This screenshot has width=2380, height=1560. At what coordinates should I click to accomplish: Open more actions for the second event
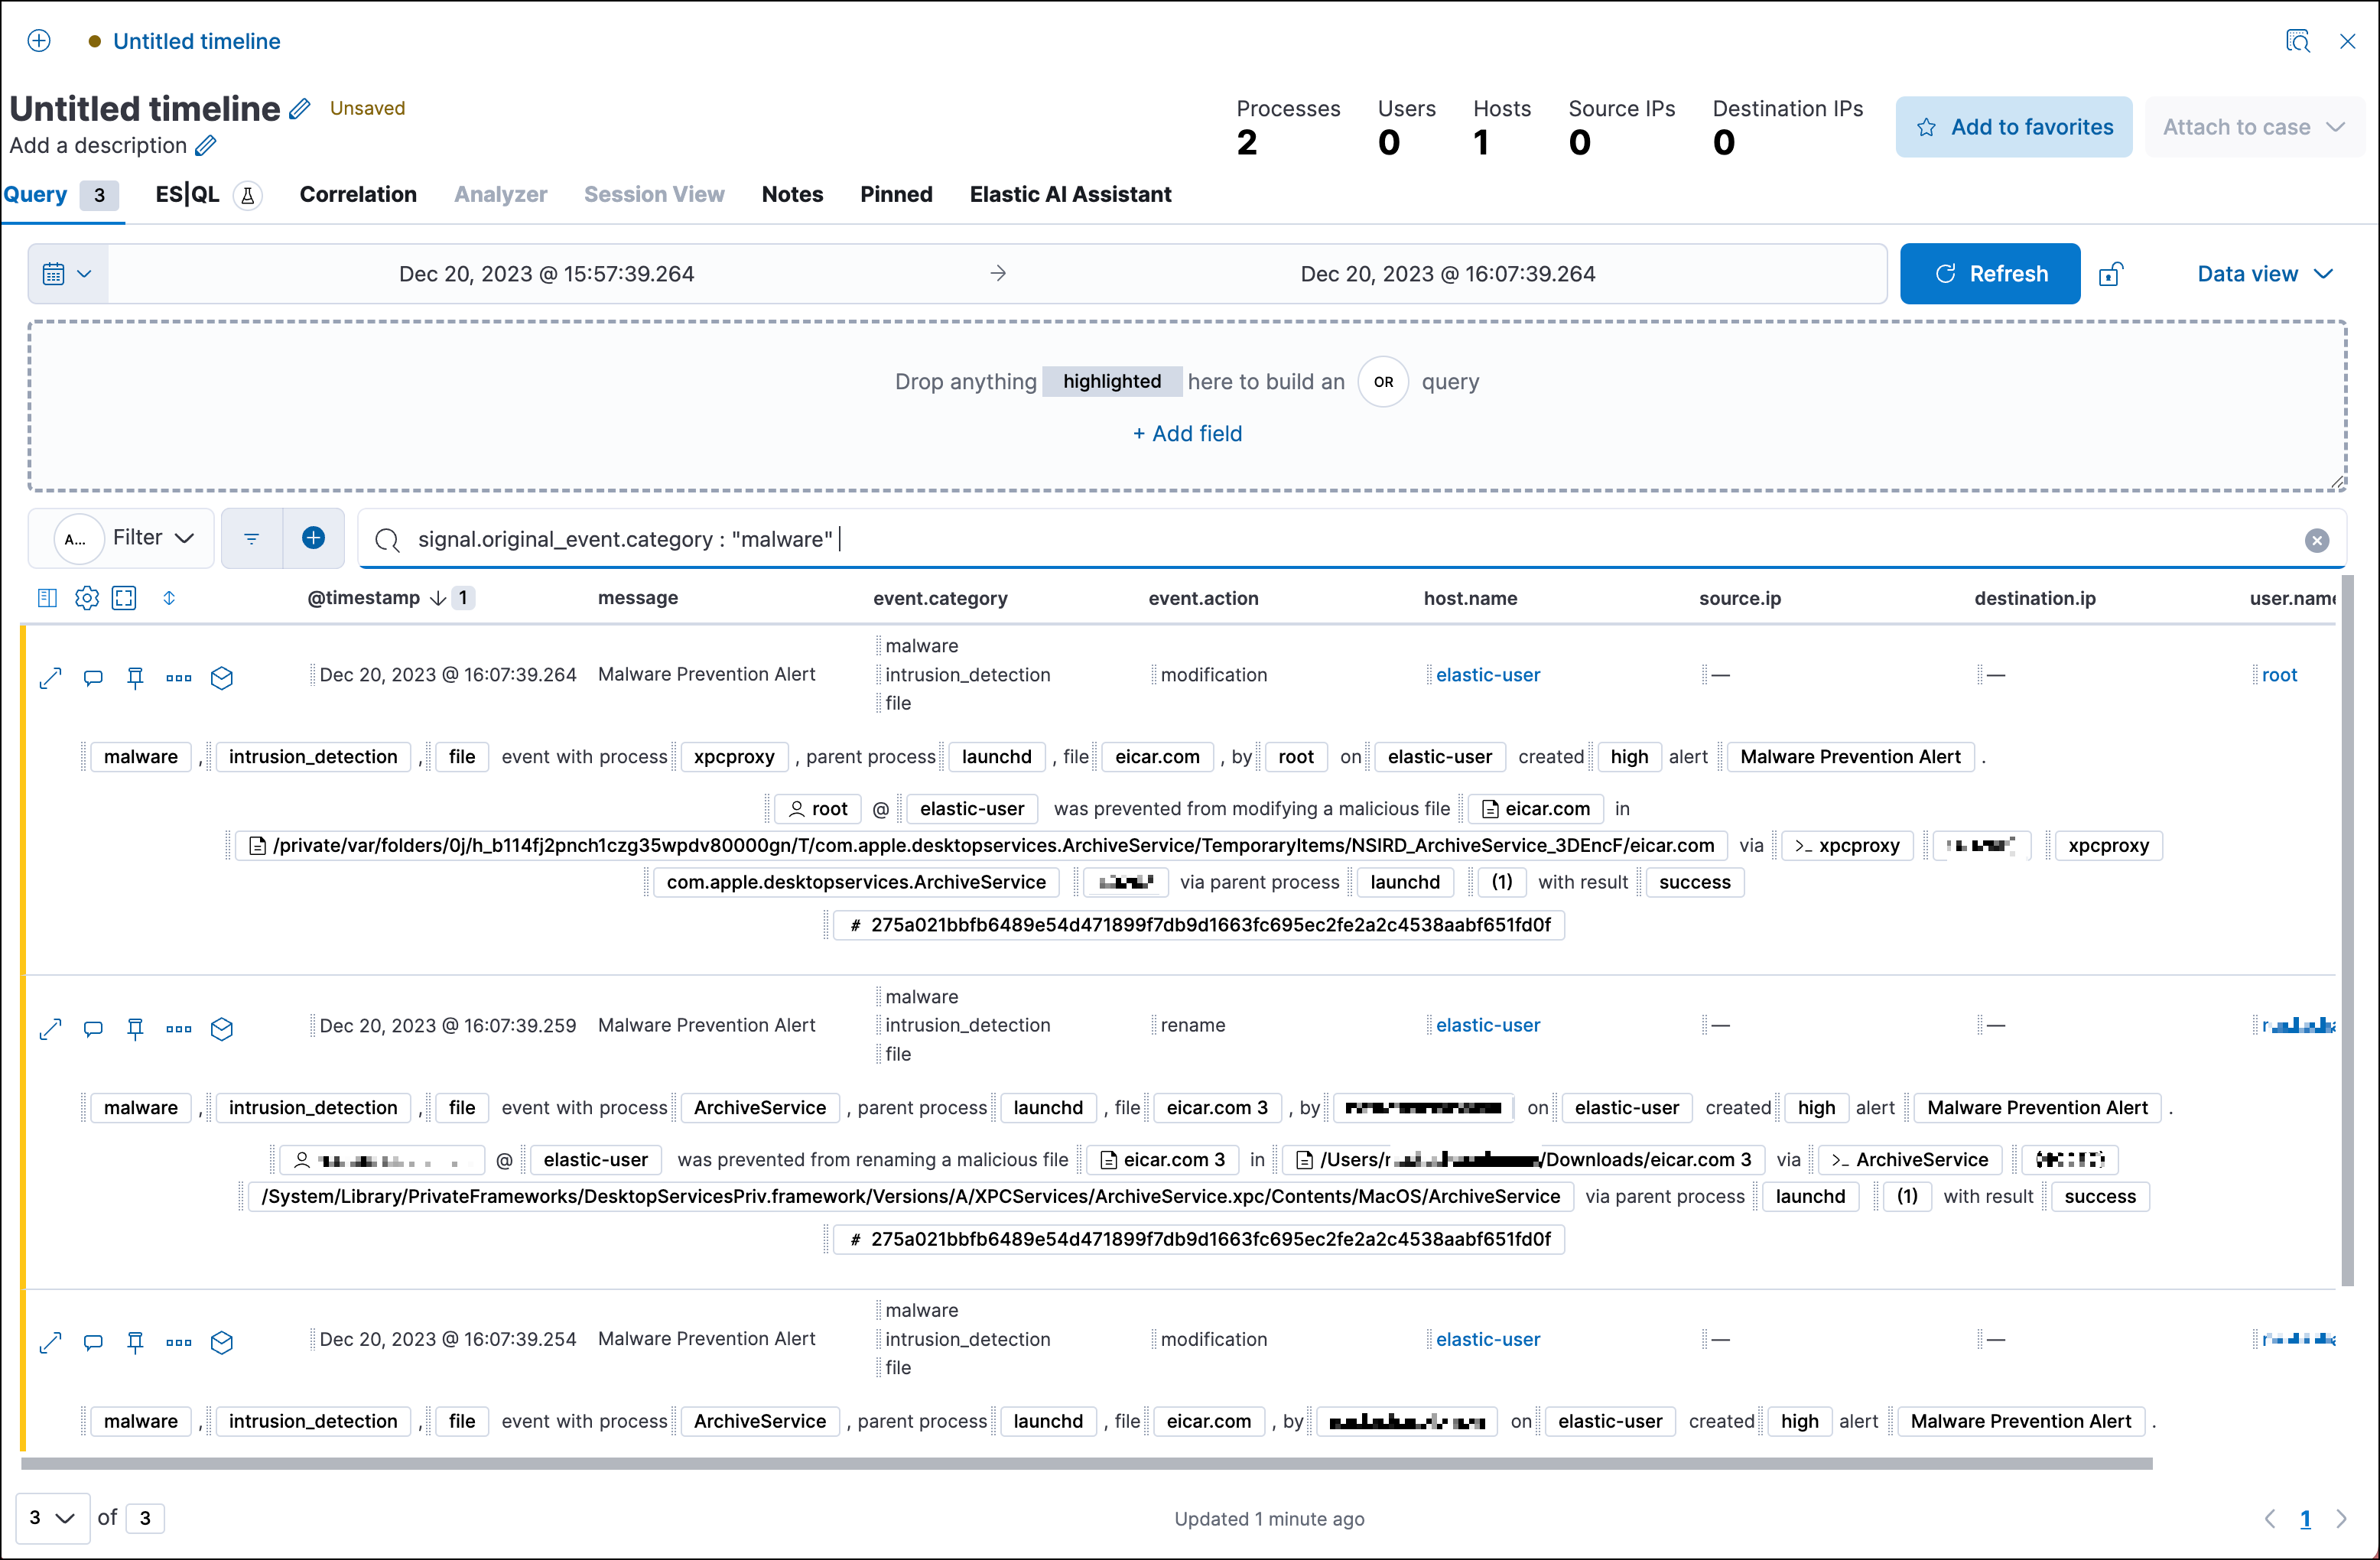[x=179, y=1029]
